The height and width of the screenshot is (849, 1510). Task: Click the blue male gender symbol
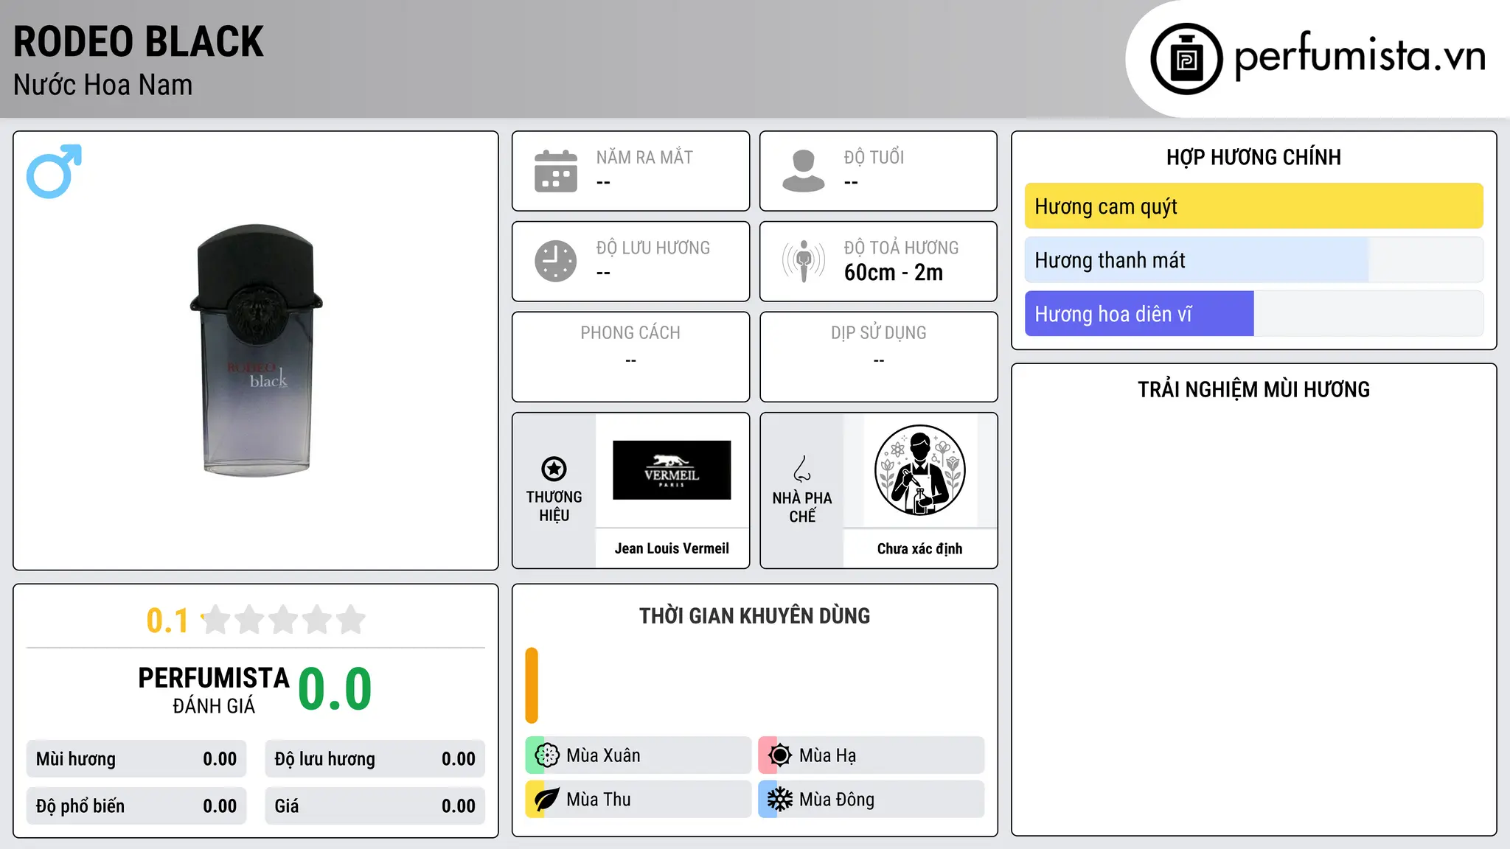click(x=54, y=171)
